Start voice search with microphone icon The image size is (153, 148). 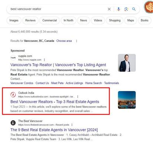[x=119, y=9]
